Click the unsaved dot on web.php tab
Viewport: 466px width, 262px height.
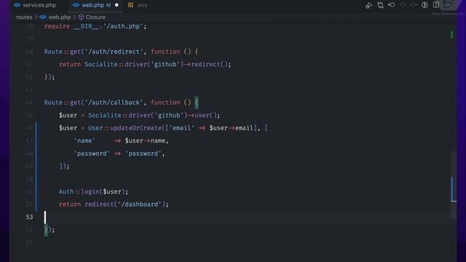pyautogui.click(x=116, y=5)
